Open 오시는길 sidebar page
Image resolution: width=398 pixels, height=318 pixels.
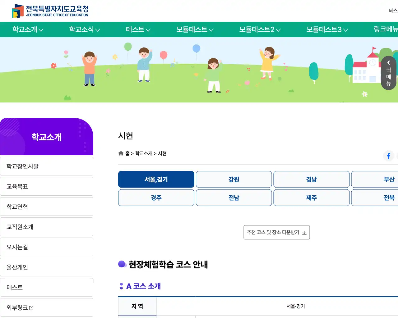click(47, 247)
